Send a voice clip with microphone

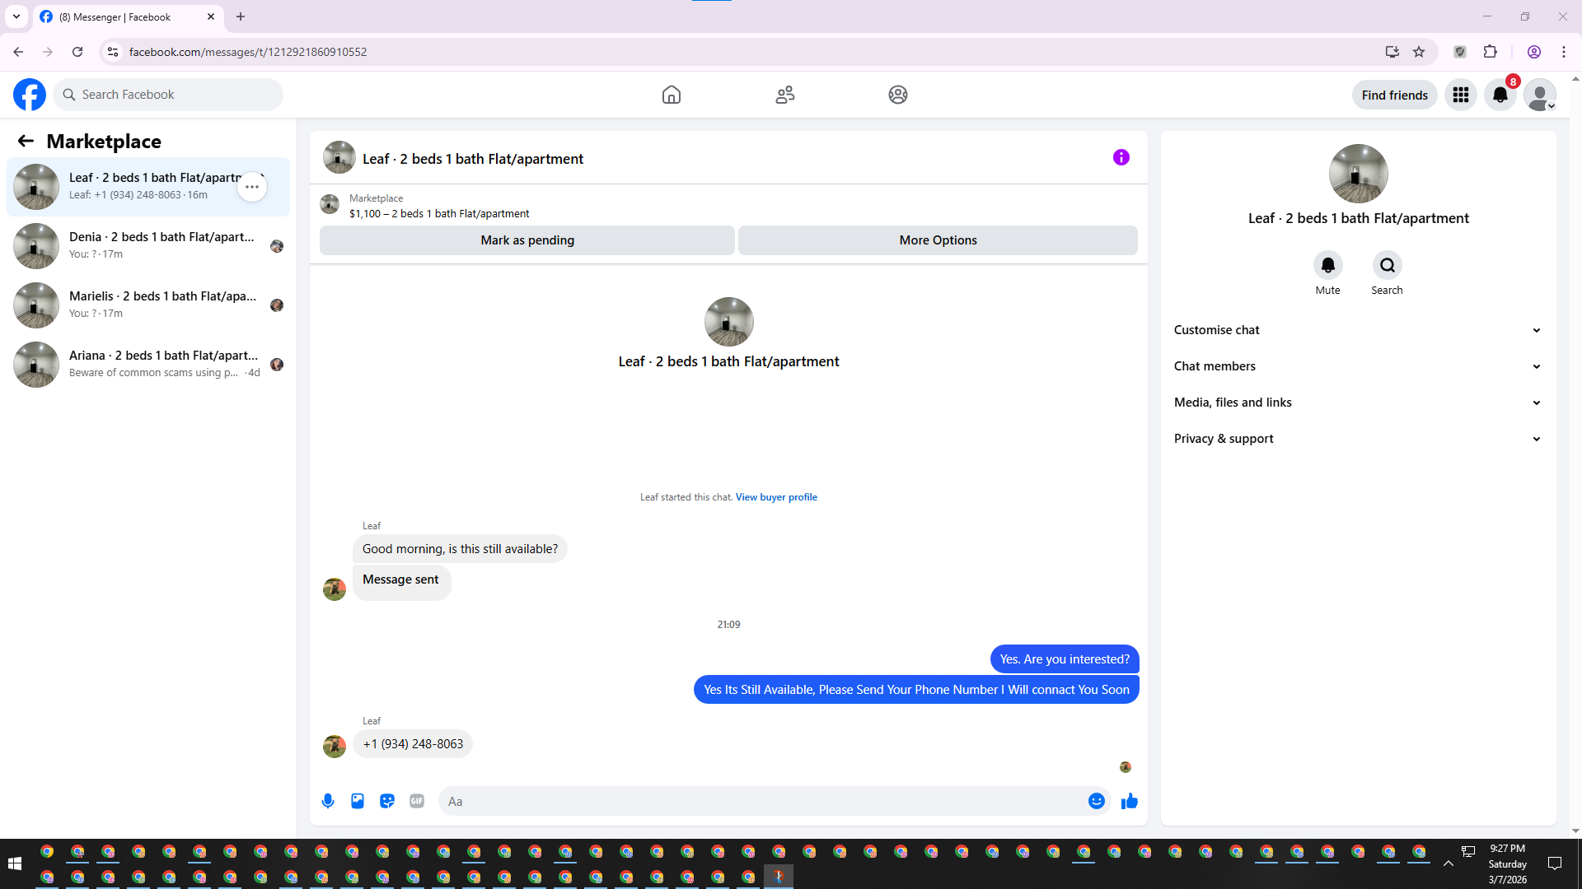click(328, 801)
